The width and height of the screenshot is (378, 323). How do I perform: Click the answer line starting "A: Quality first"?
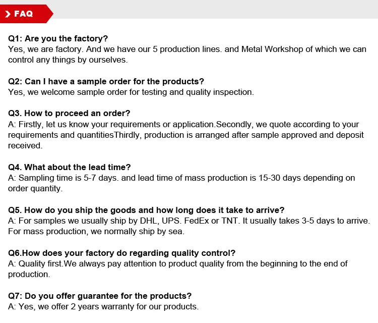[178, 263]
